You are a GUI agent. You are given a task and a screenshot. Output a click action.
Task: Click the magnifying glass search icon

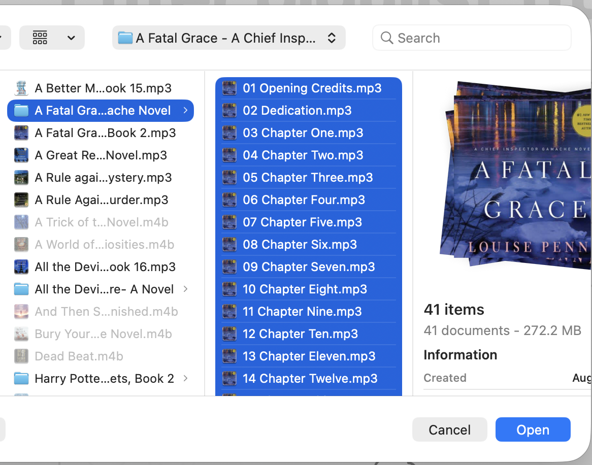(x=386, y=38)
